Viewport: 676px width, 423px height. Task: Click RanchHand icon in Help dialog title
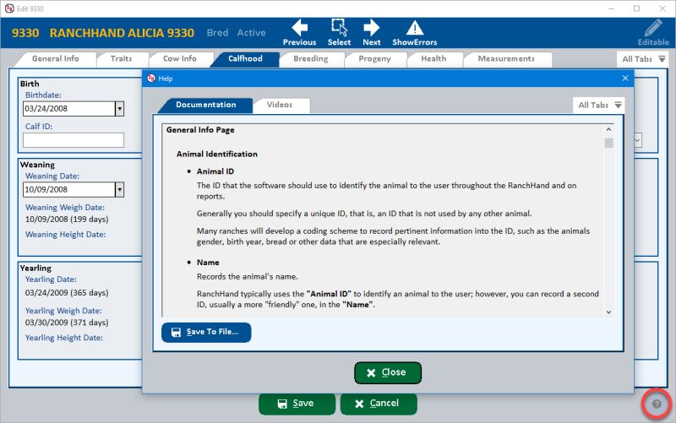coord(151,78)
